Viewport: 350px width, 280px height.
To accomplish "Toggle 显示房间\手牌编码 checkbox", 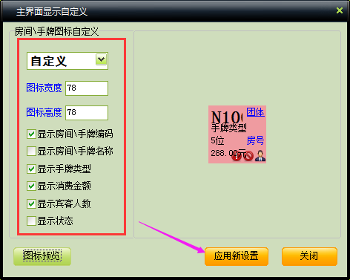I will coord(31,134).
